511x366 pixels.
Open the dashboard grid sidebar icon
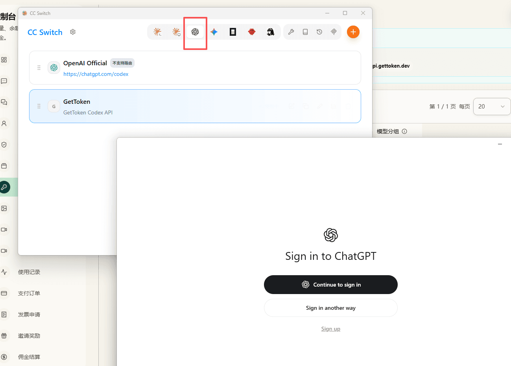(4, 60)
